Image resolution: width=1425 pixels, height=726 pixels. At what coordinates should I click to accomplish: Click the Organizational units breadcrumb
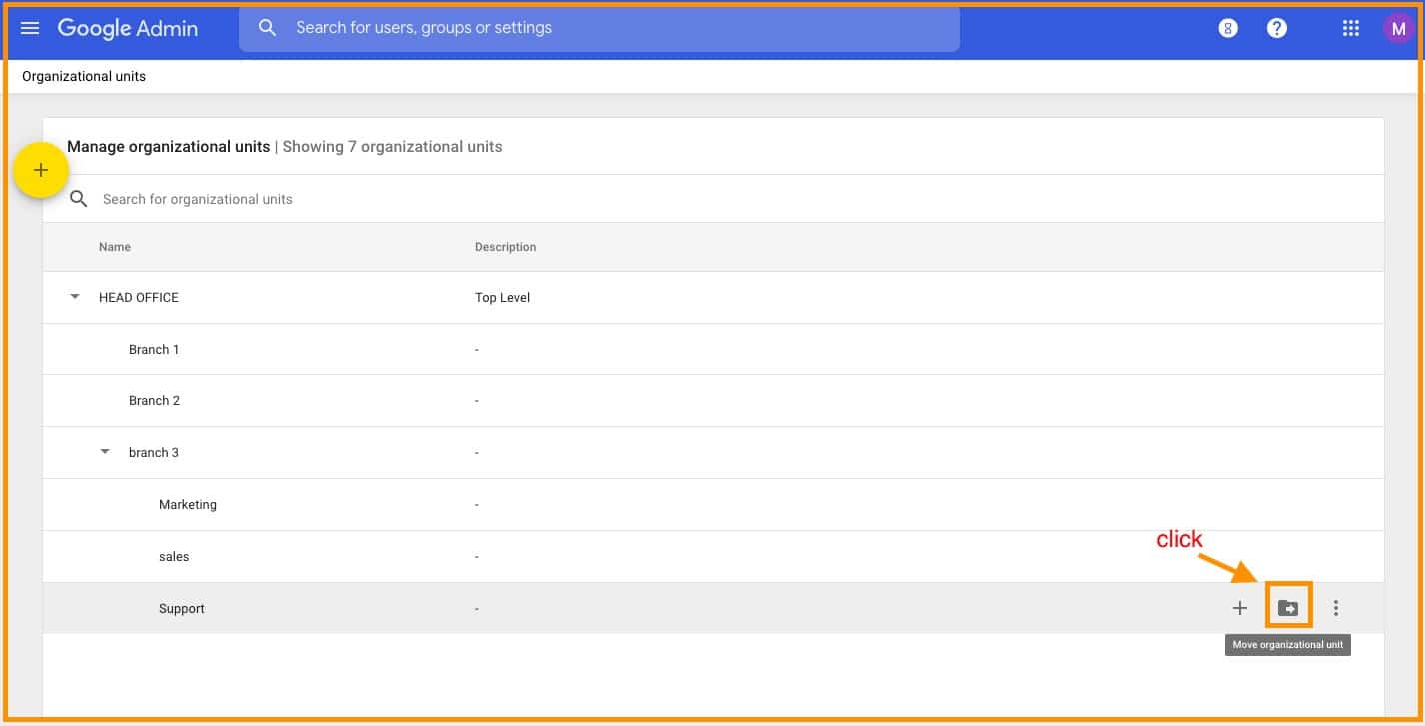[84, 76]
